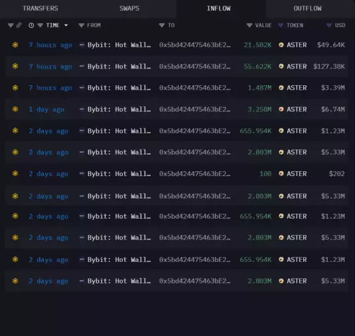Click the TIME column filter icon
The image size is (355, 336).
[40, 25]
